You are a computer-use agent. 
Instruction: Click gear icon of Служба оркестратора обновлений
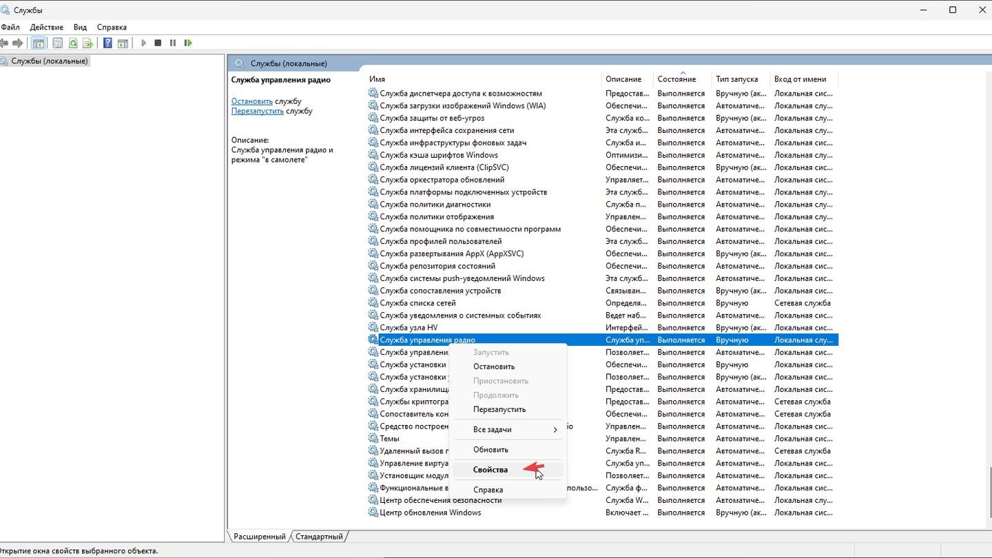pyautogui.click(x=373, y=180)
